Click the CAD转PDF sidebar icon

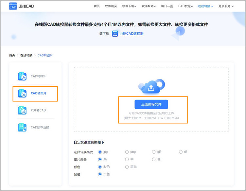pyautogui.click(x=22, y=76)
